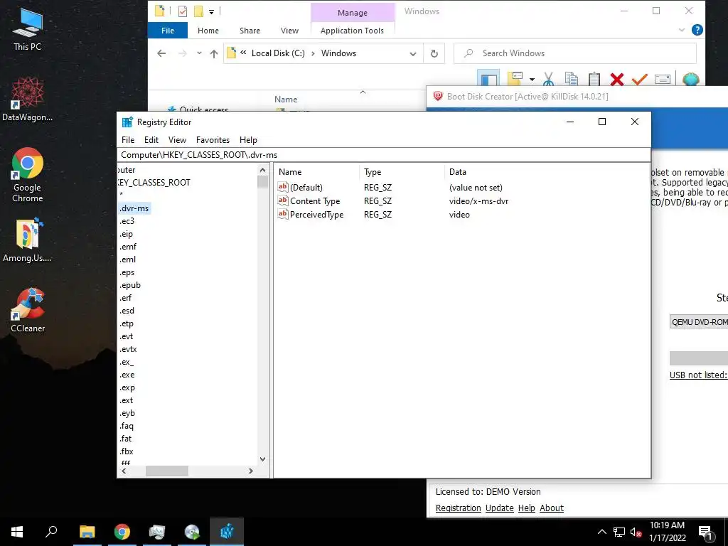The height and width of the screenshot is (546, 728).
Task: Click the About link in Boot Disk Creator
Action: pos(552,508)
